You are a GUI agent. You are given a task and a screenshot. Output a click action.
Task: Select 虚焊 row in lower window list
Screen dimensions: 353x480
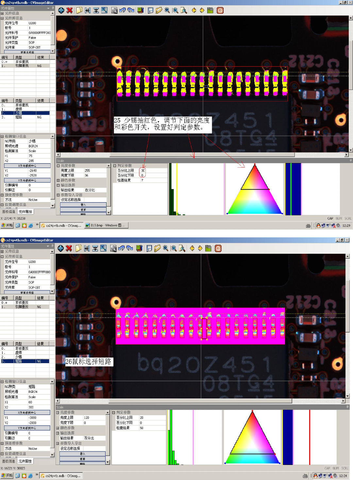pos(25,353)
